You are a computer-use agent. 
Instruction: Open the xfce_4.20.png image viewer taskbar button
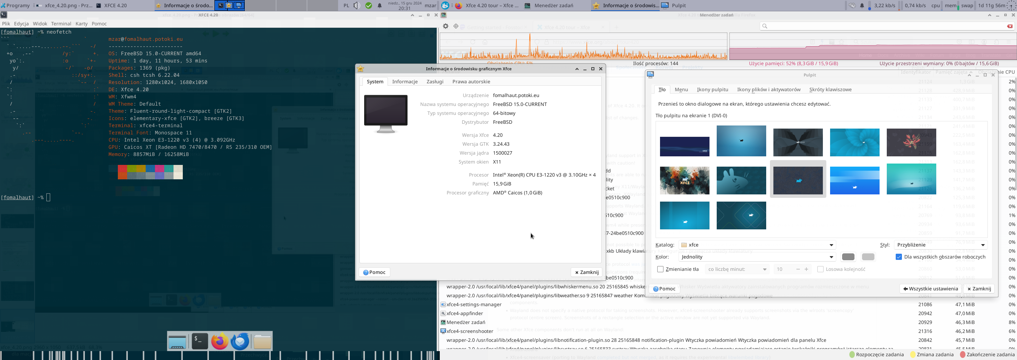pyautogui.click(x=63, y=5)
